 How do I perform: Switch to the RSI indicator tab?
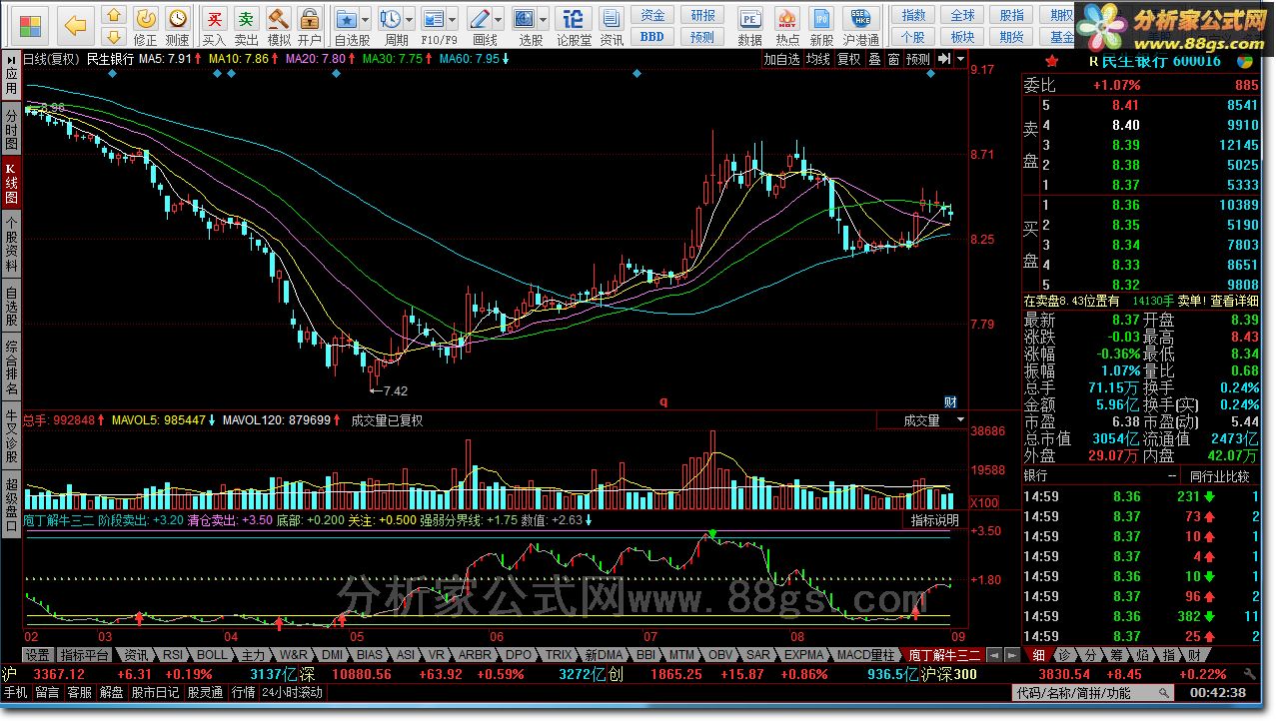click(172, 655)
